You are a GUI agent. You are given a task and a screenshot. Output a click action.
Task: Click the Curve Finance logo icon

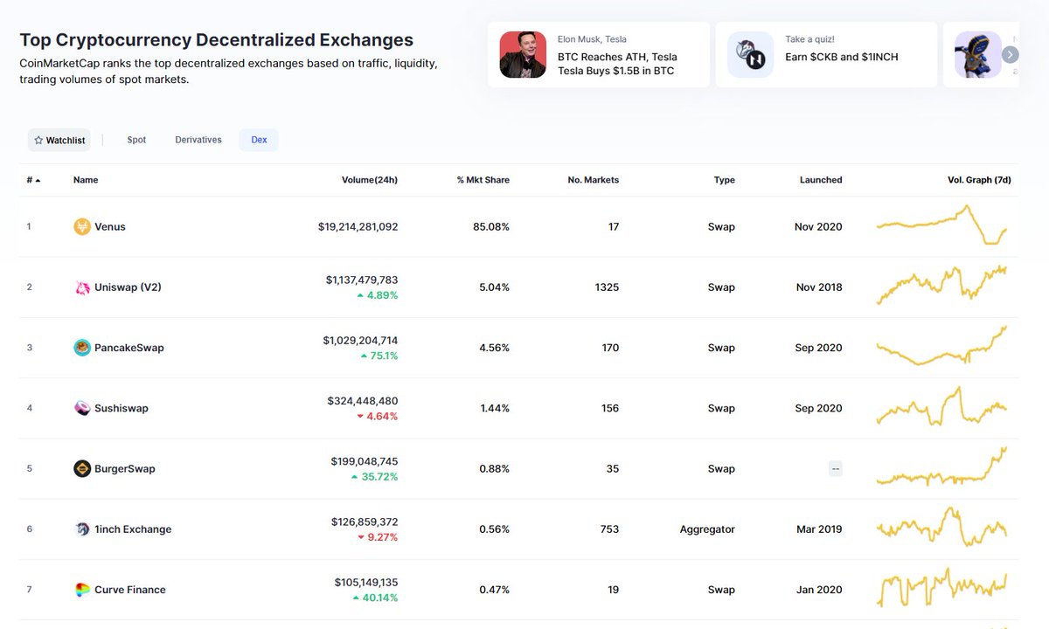coord(82,590)
